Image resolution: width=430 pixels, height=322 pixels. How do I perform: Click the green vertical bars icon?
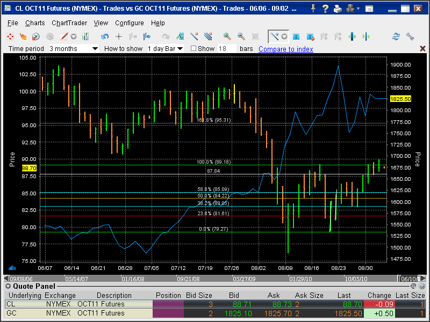pyautogui.click(x=85, y=36)
